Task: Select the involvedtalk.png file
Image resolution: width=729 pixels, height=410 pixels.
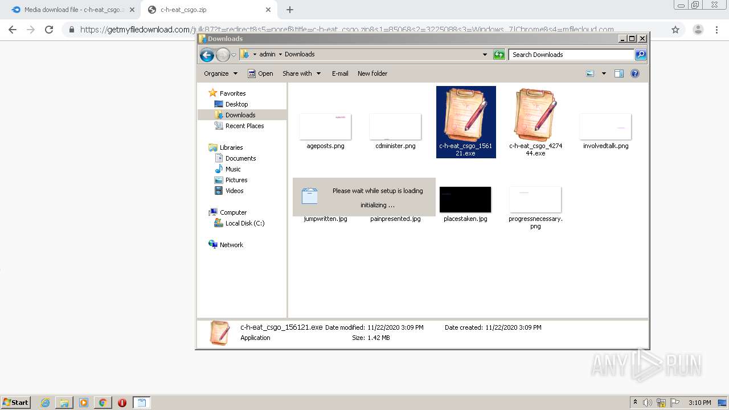Action: pos(605,131)
